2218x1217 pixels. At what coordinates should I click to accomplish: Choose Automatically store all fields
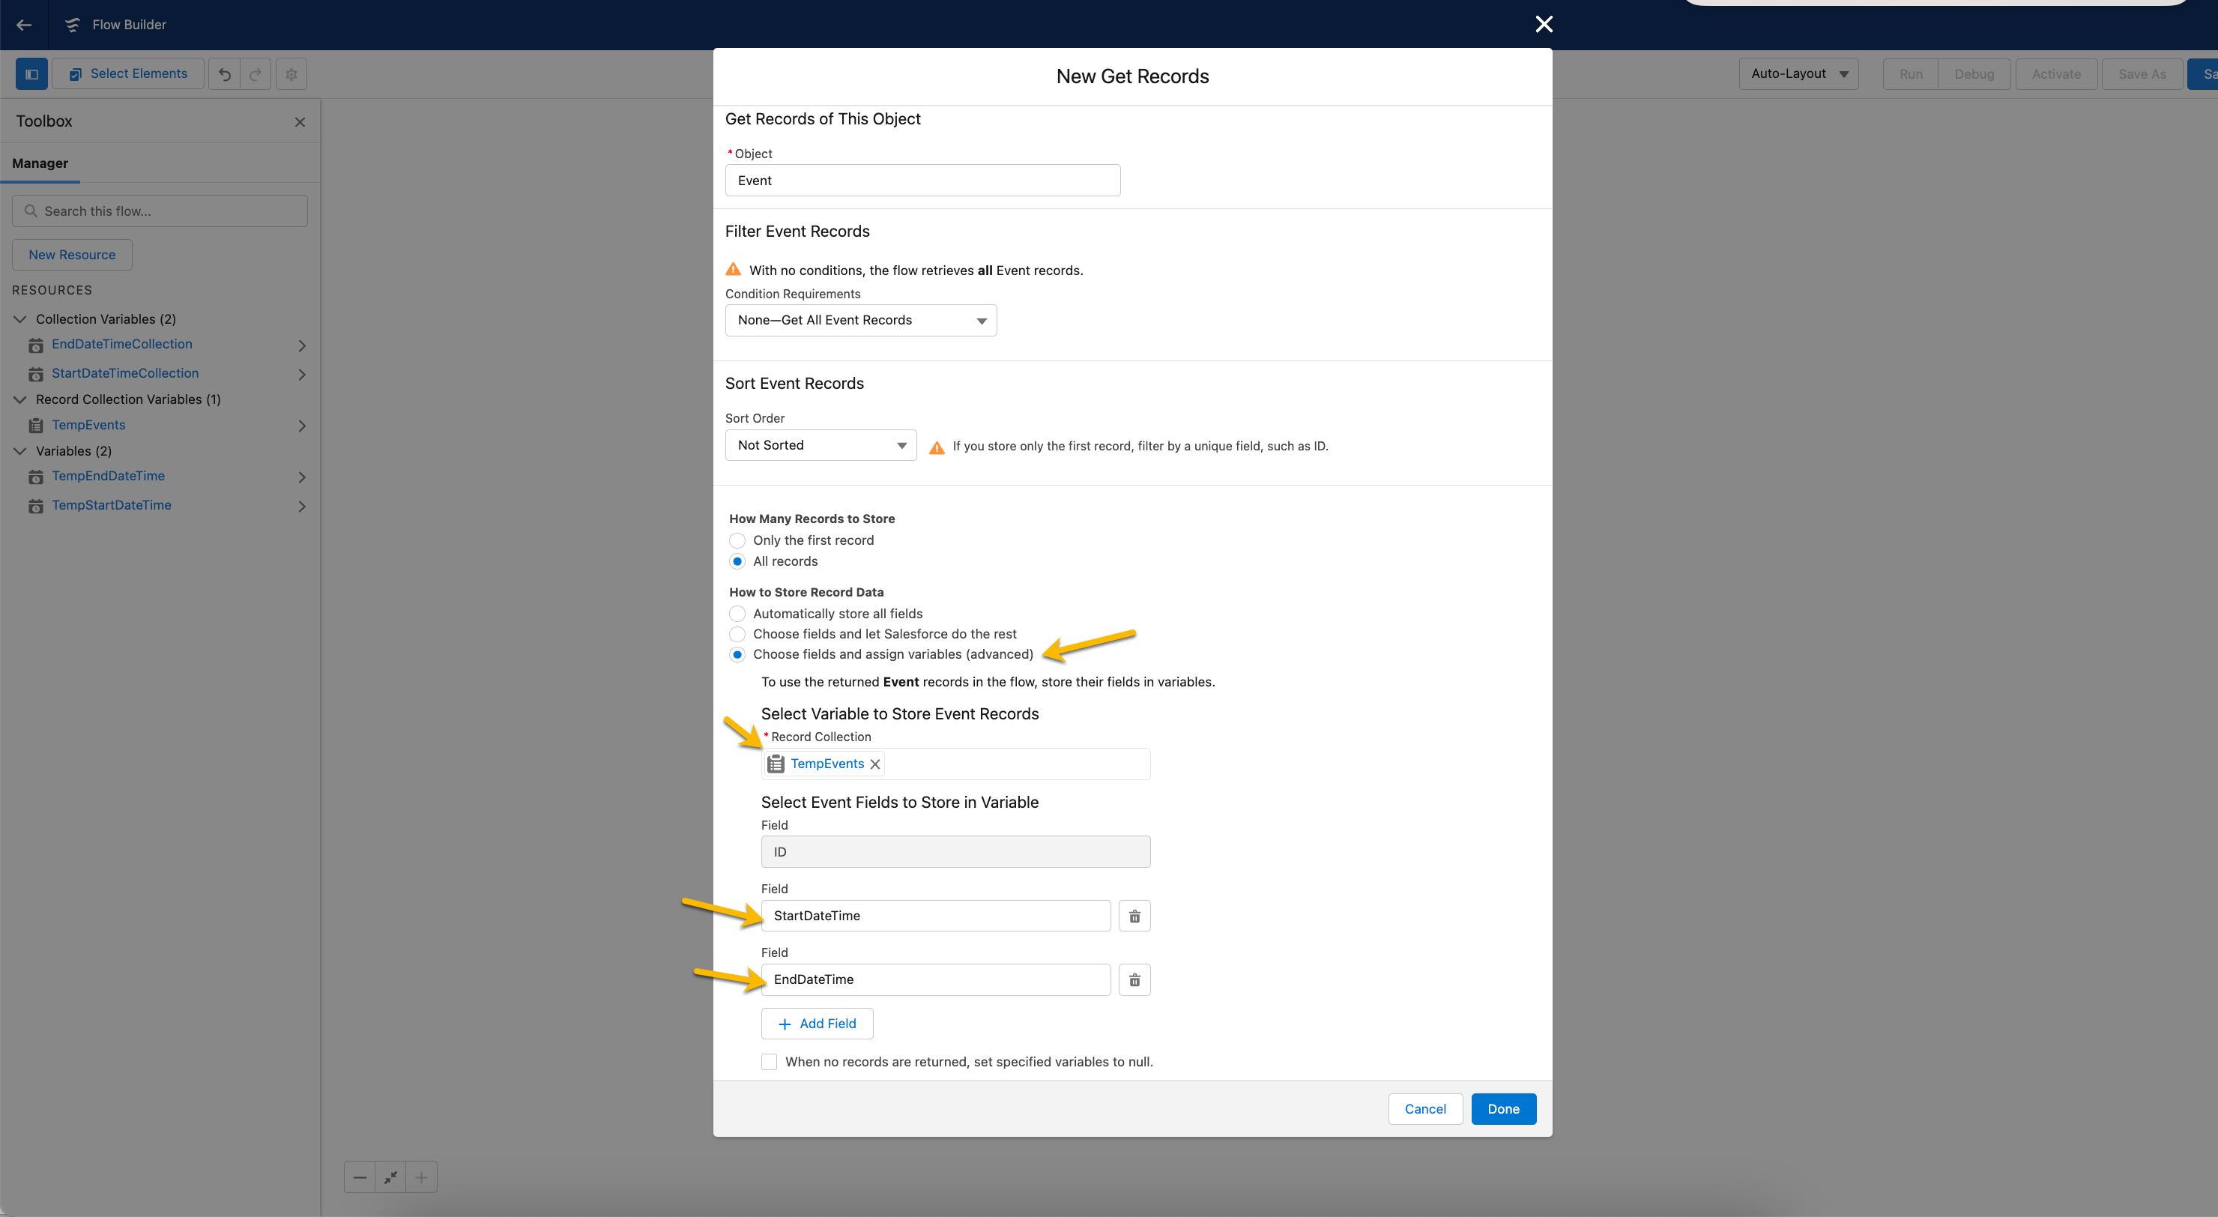tap(737, 614)
